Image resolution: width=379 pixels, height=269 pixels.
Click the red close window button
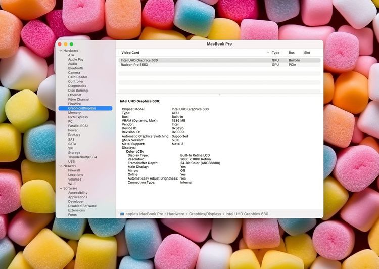(x=60, y=44)
